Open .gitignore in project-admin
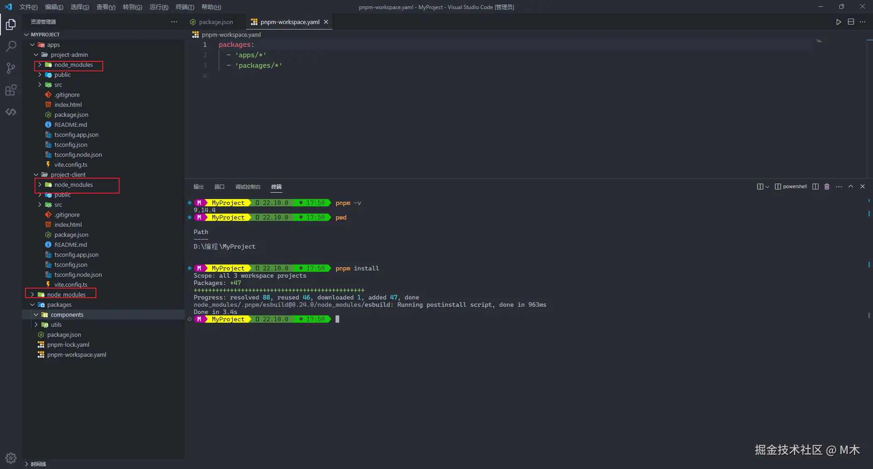This screenshot has height=469, width=873. [67, 95]
